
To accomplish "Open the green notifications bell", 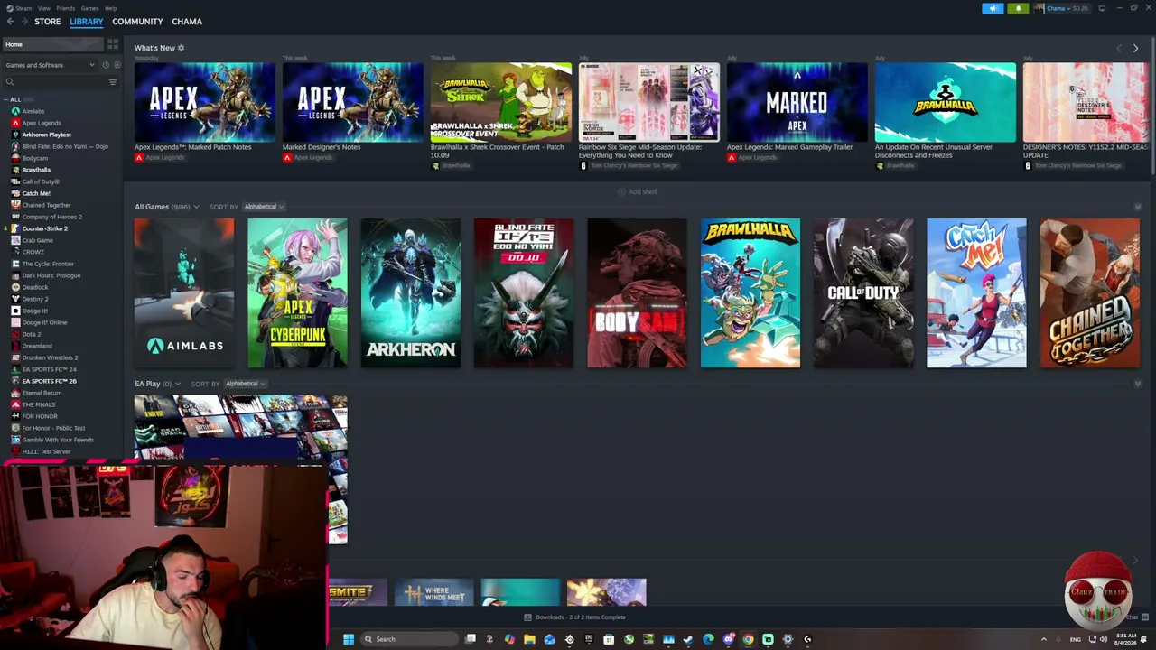I will [1018, 8].
